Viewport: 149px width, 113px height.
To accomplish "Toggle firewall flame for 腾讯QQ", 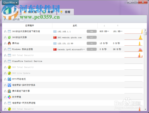I will 5,43.
